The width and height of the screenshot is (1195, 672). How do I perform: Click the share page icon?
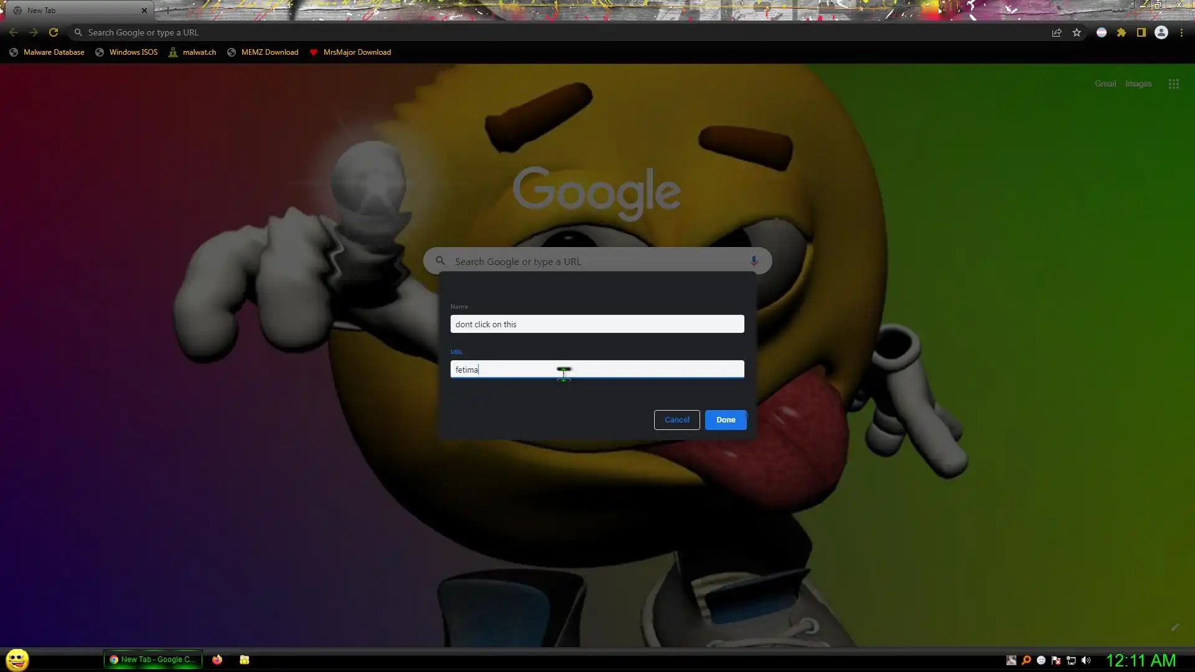[1057, 32]
